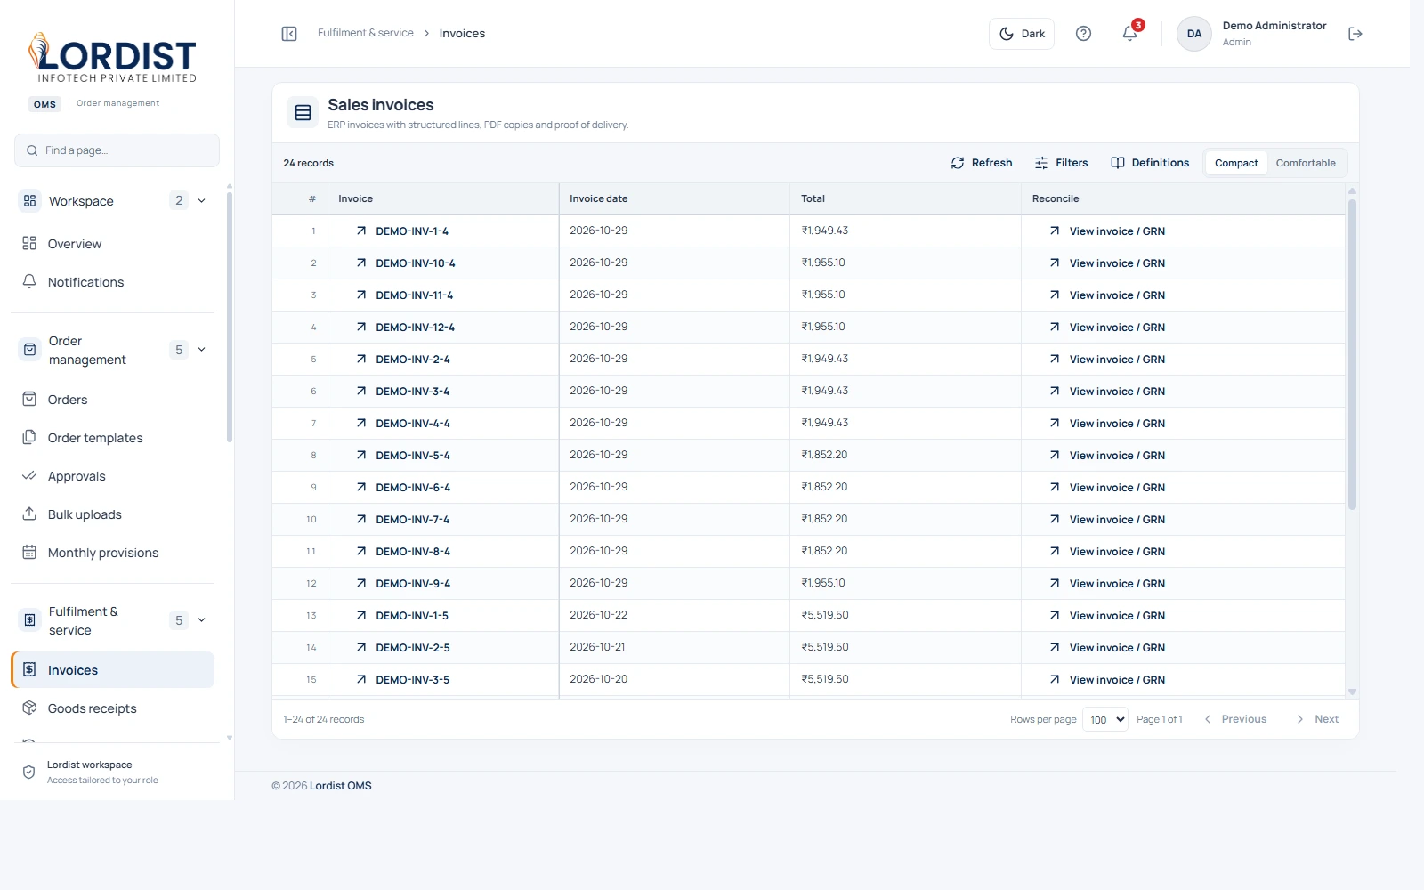Sort by Invoice date column header
Image resolution: width=1424 pixels, height=890 pixels.
[598, 198]
